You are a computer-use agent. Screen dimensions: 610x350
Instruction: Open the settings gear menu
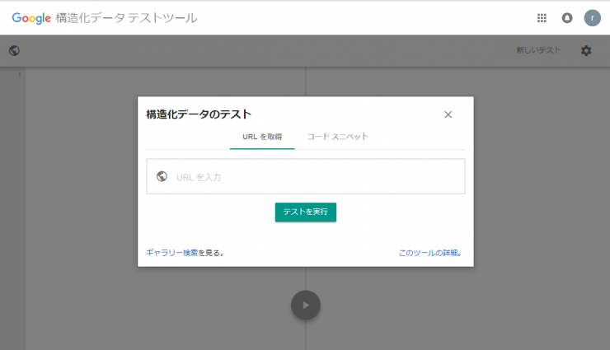(586, 50)
